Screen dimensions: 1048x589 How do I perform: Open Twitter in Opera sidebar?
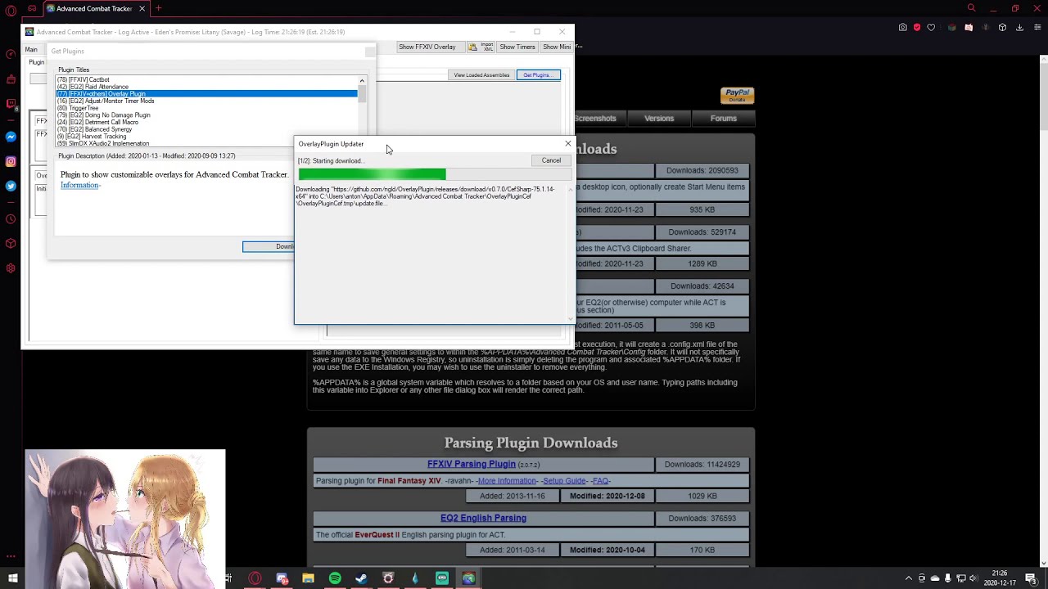click(x=11, y=186)
